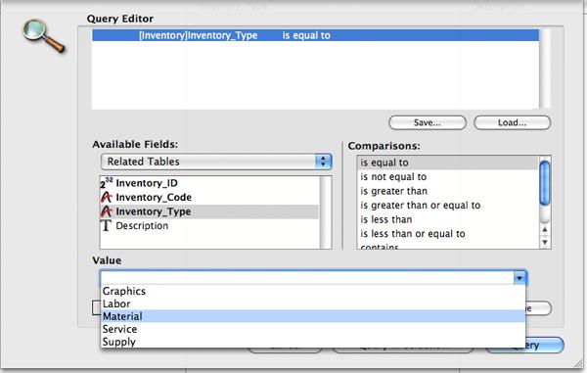Pick Supply from the value list
The height and width of the screenshot is (373, 587).
click(x=313, y=342)
